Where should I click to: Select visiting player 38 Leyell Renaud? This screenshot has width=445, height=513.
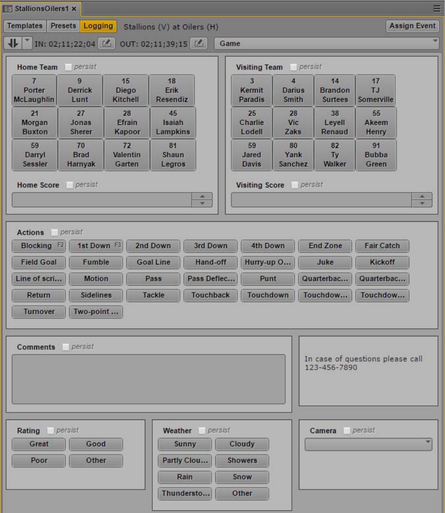(335, 123)
